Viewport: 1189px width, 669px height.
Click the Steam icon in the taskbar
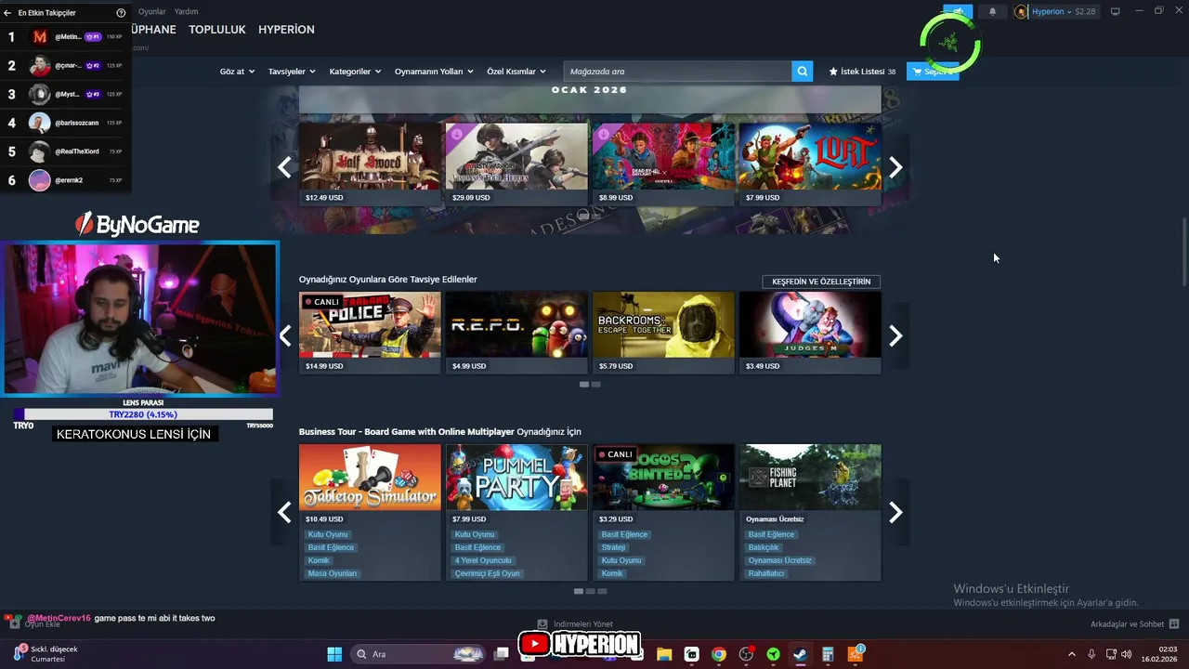click(800, 654)
